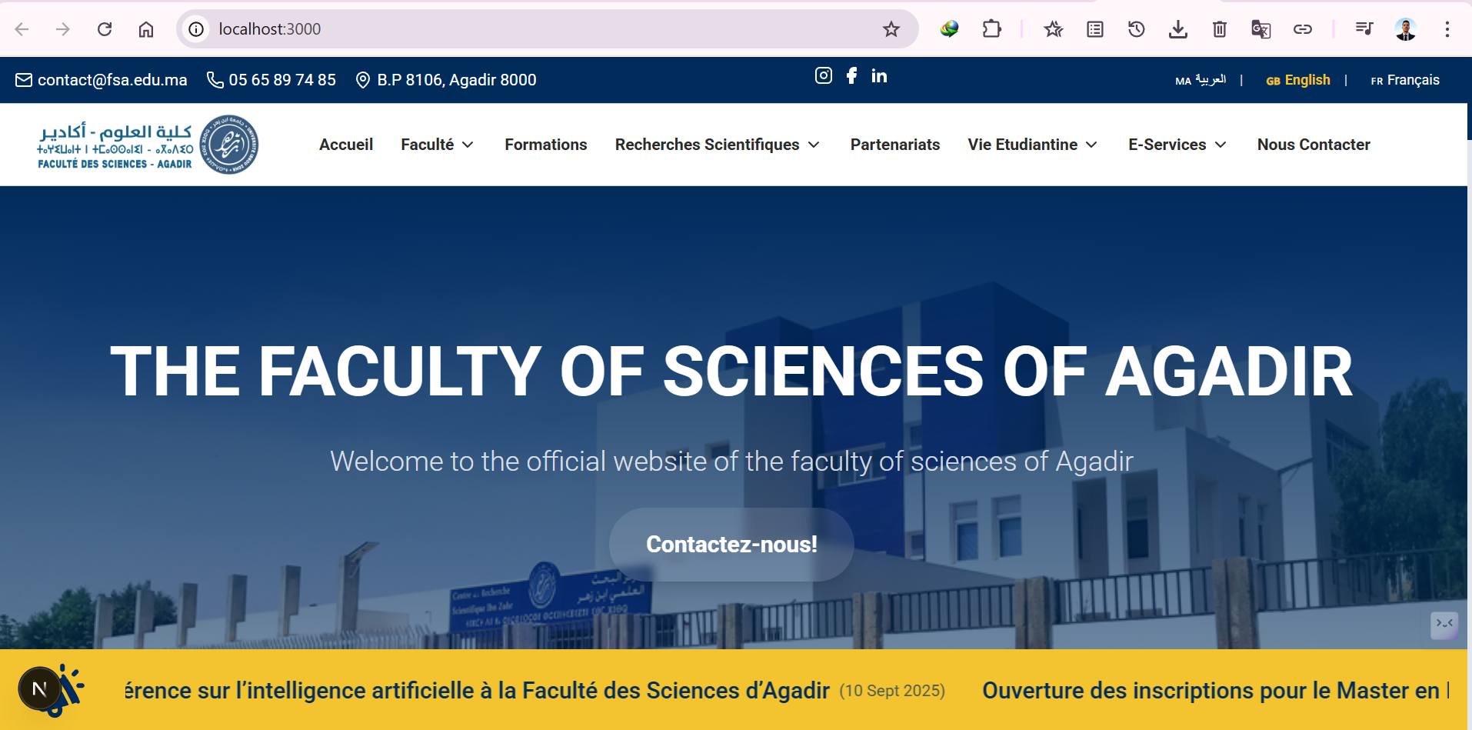
Task: Go to the Formations page
Action: click(545, 145)
